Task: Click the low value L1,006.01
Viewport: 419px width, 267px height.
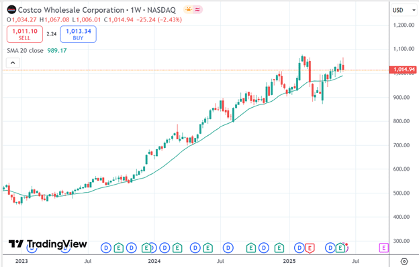Action: (87, 19)
